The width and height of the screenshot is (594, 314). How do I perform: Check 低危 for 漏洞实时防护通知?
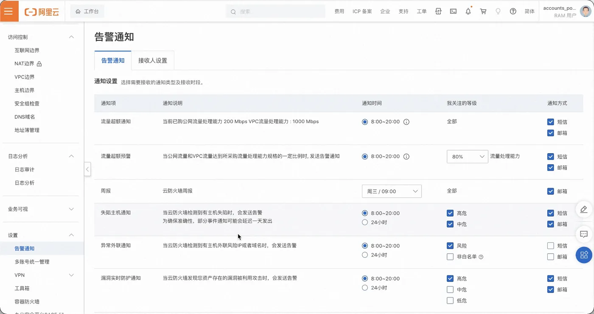(450, 300)
